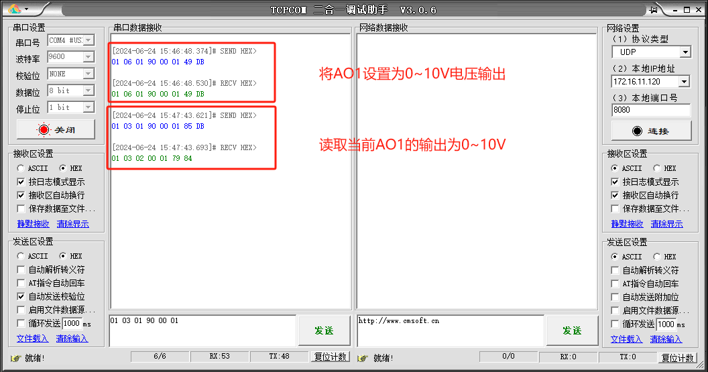Open the 1 bit stop bits dropdown

(88, 107)
